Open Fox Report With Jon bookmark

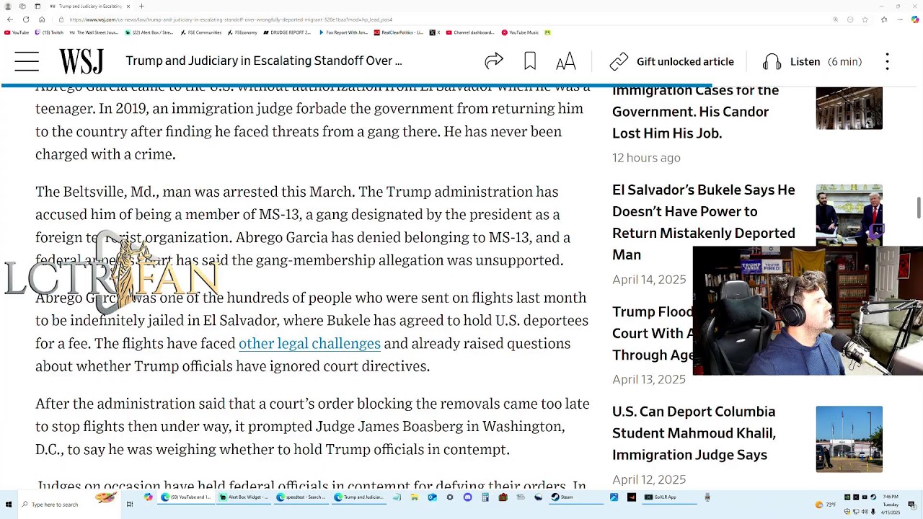(x=344, y=32)
